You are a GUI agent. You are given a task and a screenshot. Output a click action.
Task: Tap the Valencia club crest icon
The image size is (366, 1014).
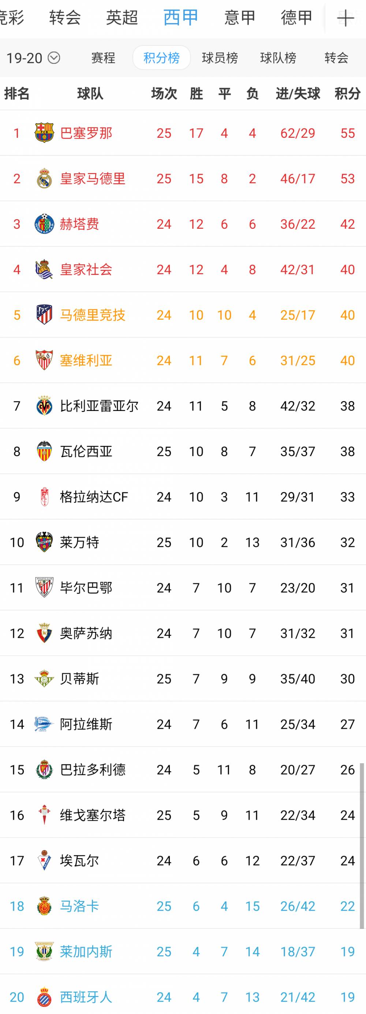(44, 451)
